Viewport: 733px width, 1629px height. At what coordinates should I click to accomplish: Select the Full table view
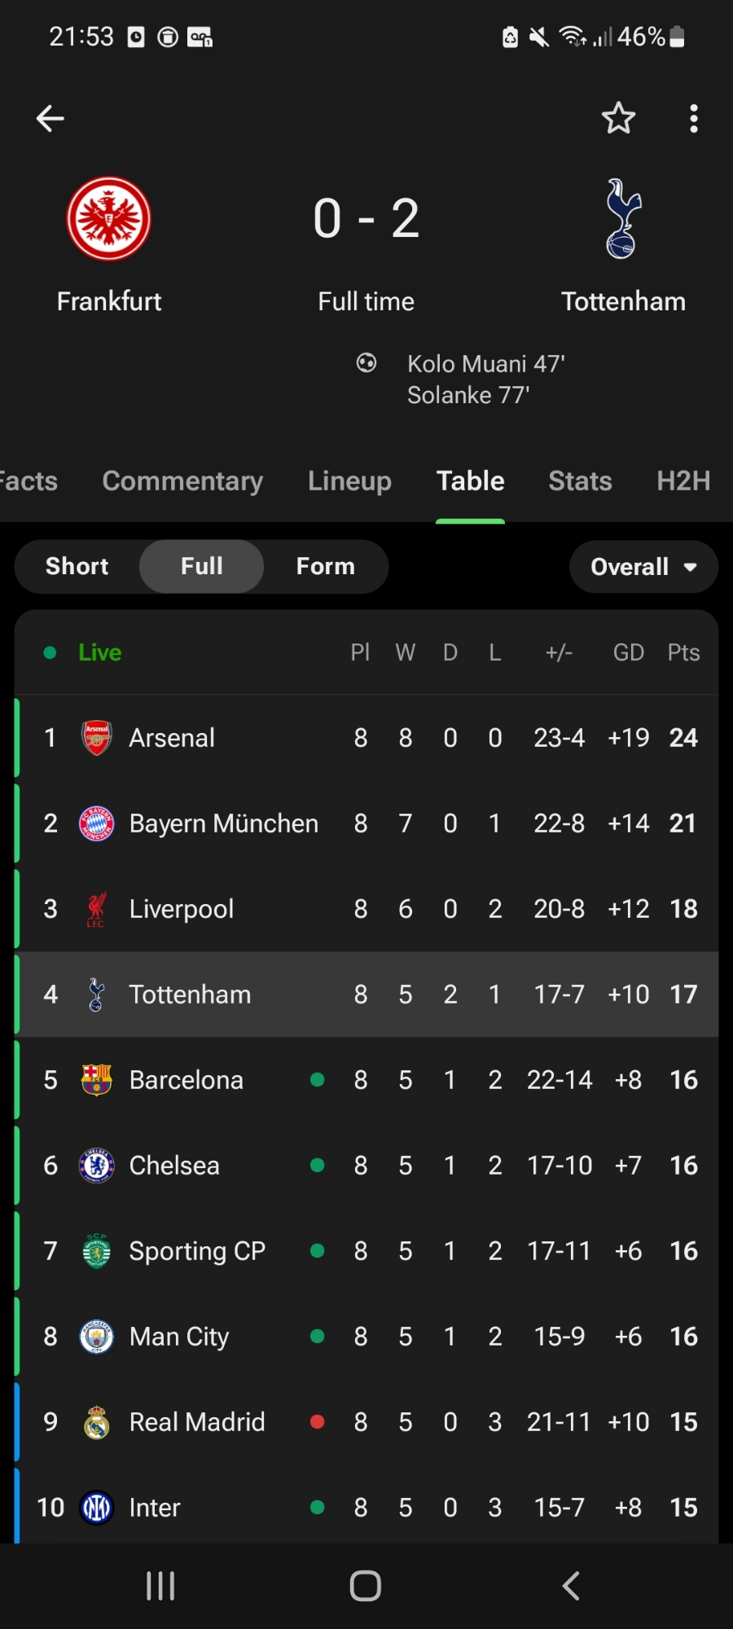pyautogui.click(x=201, y=567)
